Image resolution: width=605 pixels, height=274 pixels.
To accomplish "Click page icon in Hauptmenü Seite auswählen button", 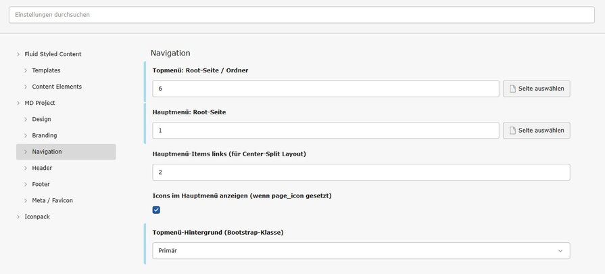I will coord(512,131).
